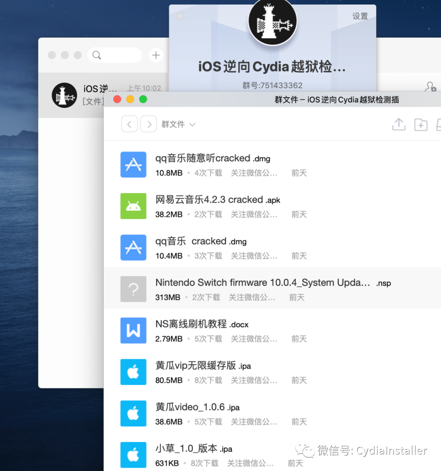
Task: Click the upload file icon in group files toolbar
Action: pos(399,124)
